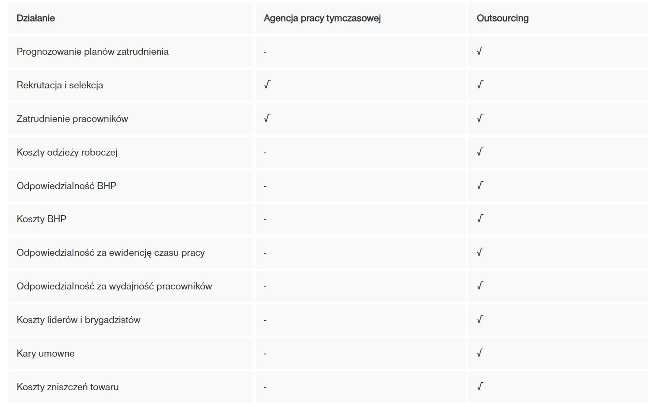Select the Outsourcing column header

pos(502,18)
